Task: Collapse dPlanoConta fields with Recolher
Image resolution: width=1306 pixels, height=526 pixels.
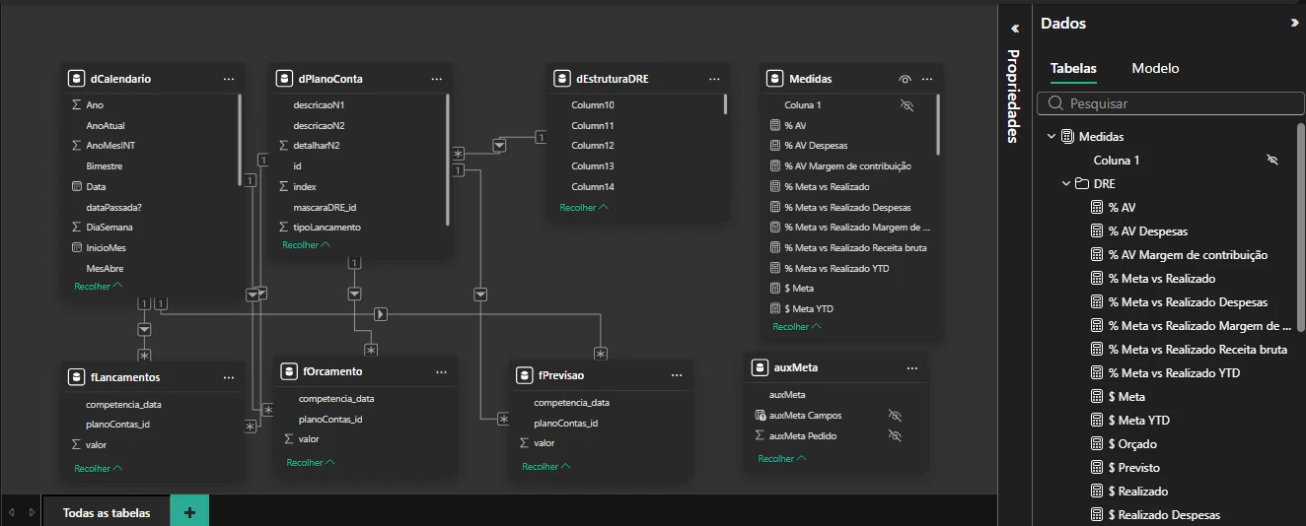Action: tap(307, 244)
